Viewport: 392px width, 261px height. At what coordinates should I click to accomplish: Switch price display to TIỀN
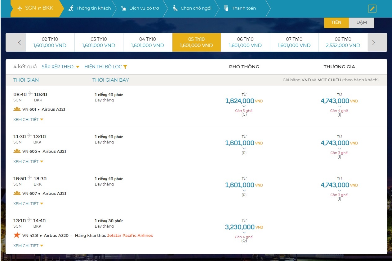tap(336, 22)
